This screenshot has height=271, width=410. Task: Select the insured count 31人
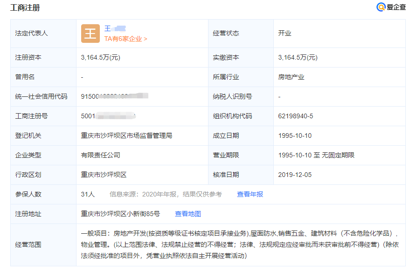pos(88,194)
